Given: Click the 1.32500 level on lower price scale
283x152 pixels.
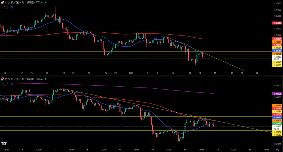Looking at the screenshot, I should click(x=277, y=144).
